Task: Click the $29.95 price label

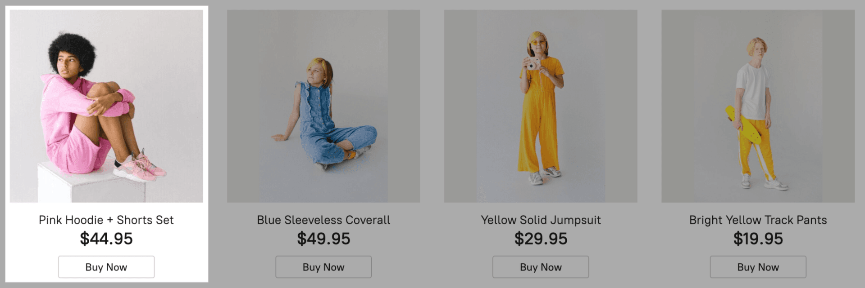Action: (541, 239)
